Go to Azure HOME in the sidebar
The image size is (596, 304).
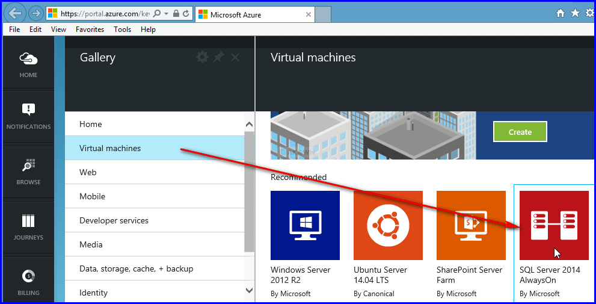coord(28,64)
